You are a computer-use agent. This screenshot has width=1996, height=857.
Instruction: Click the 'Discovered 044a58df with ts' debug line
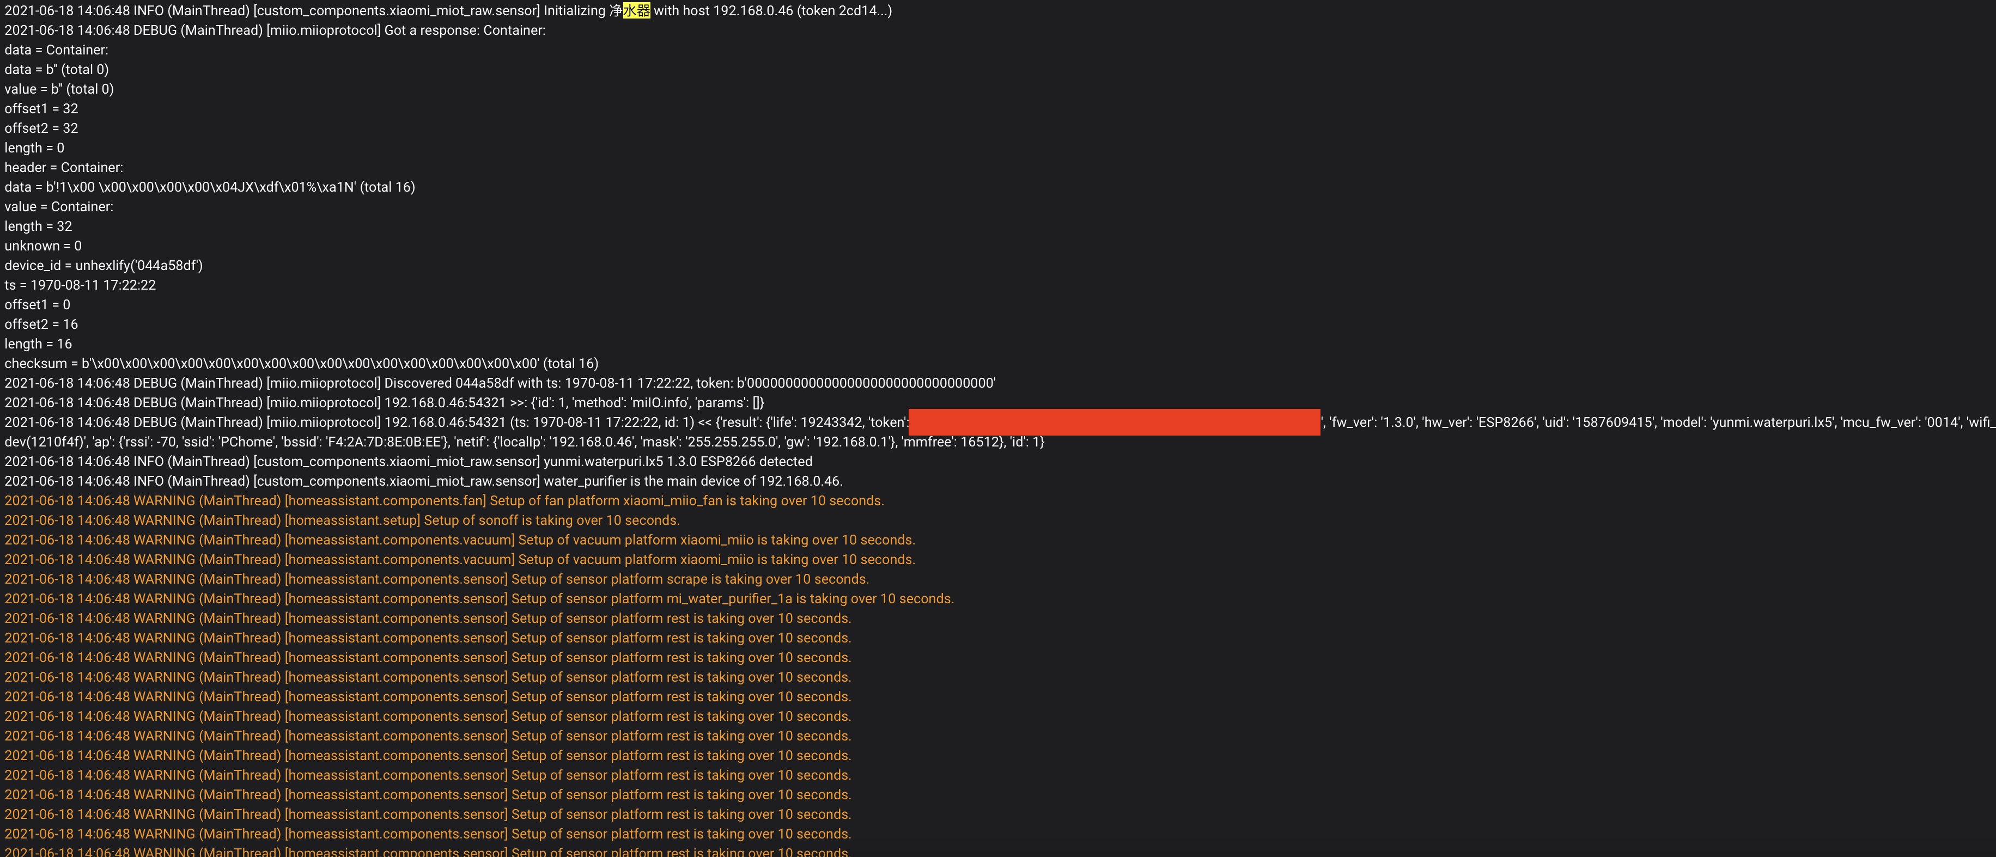pos(500,383)
